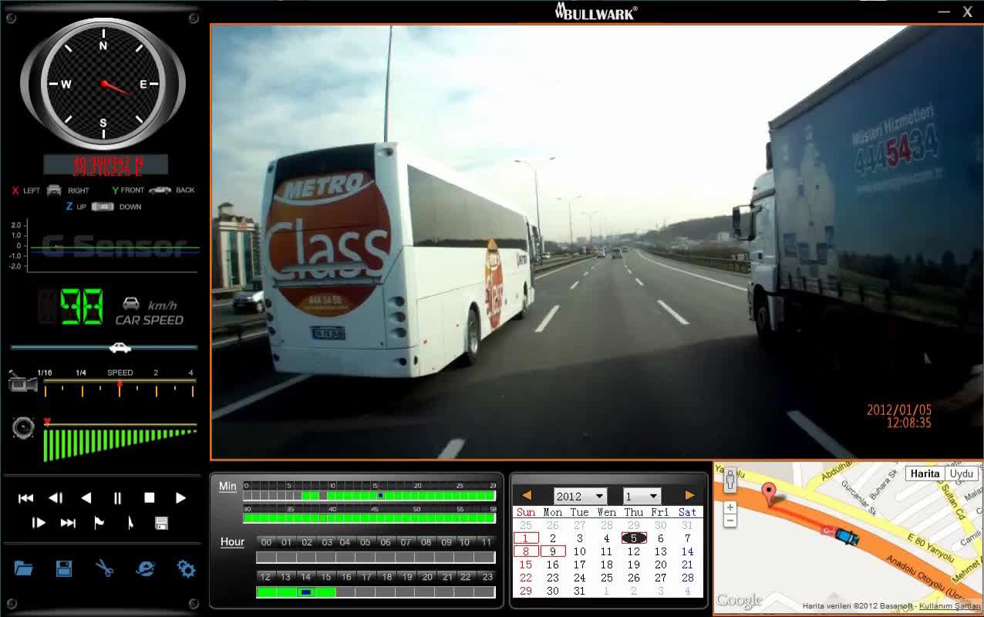The height and width of the screenshot is (617, 984).
Task: Click the scissors clip-cutting icon
Action: (104, 569)
